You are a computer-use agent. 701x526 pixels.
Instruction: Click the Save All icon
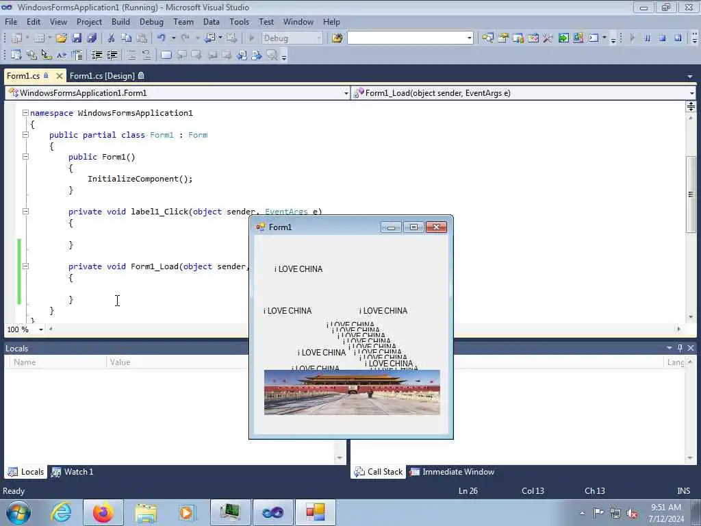pos(92,38)
